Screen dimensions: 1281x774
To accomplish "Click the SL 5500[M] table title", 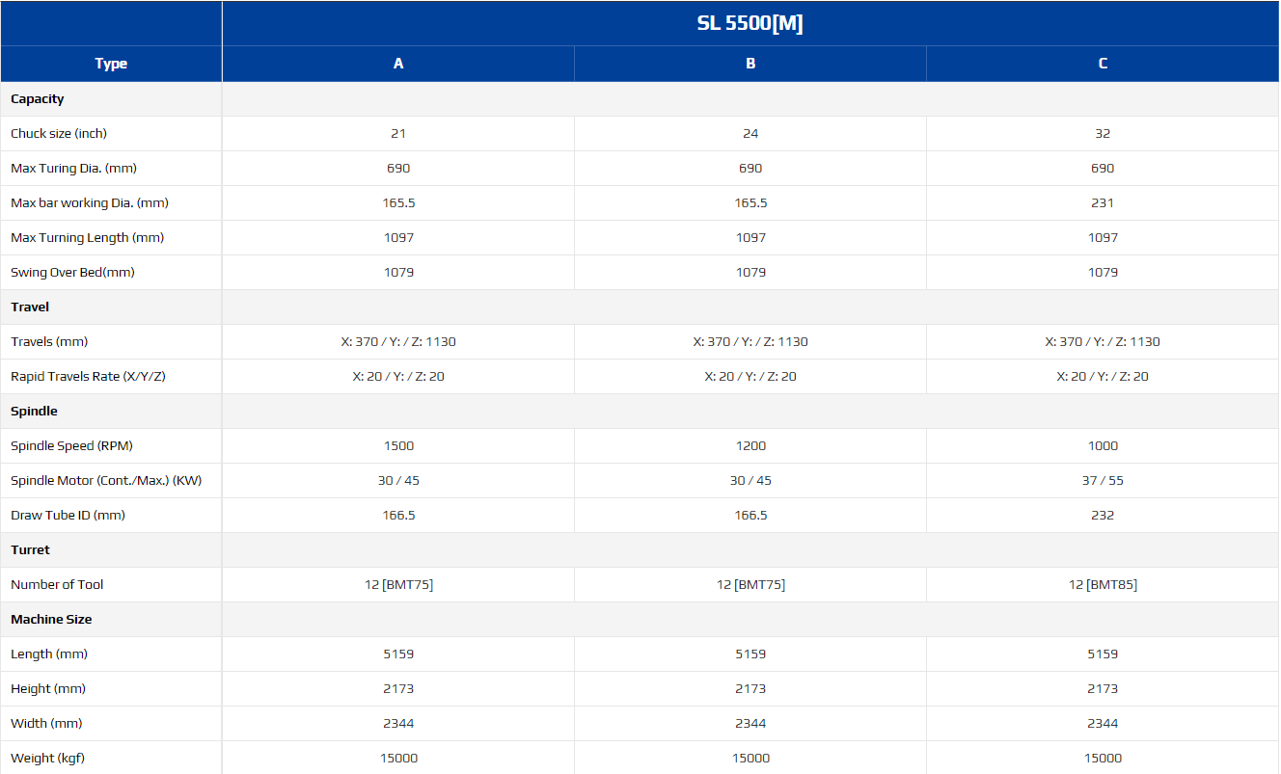I will pyautogui.click(x=750, y=24).
